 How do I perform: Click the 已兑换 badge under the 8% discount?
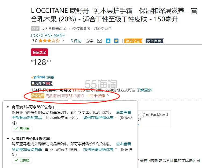pos(22,129)
